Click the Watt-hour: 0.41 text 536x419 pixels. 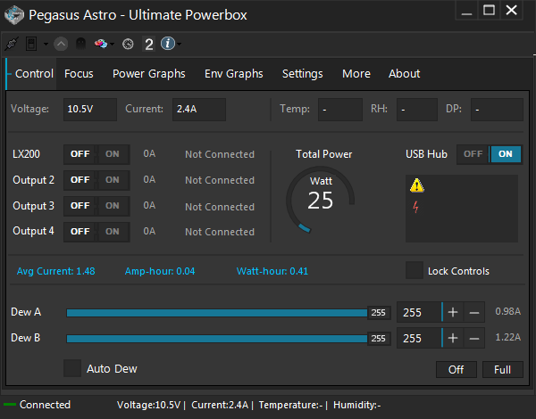coord(272,271)
